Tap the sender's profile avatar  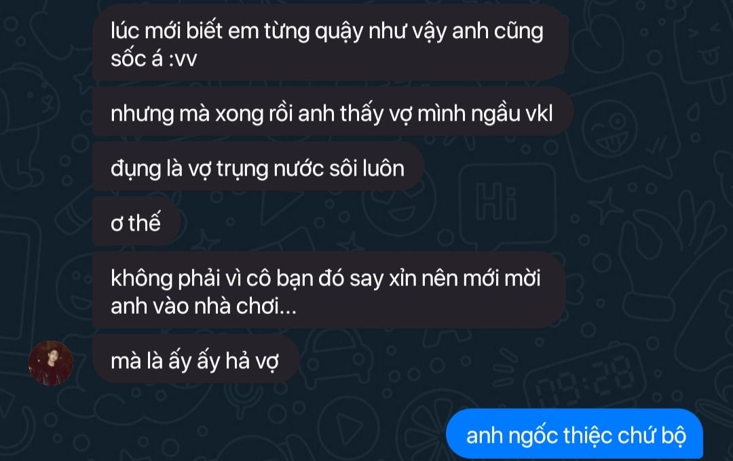pyautogui.click(x=51, y=363)
